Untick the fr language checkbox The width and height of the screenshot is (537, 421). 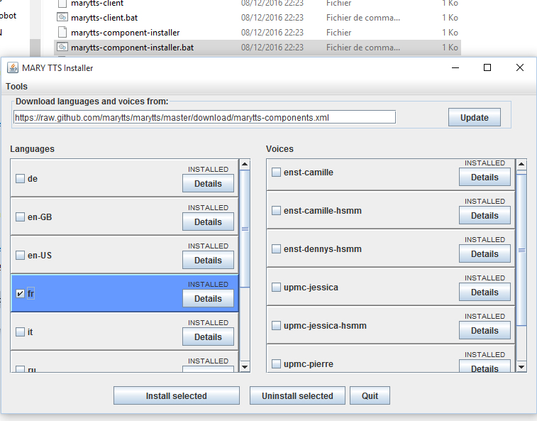20,293
